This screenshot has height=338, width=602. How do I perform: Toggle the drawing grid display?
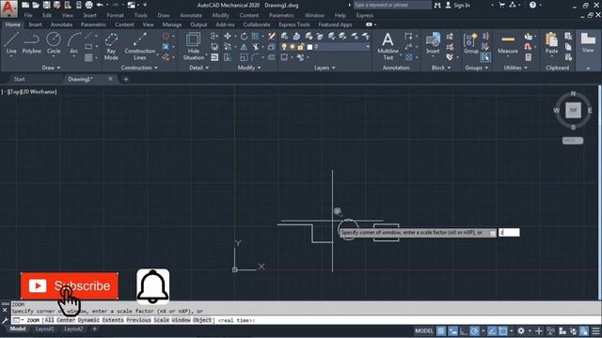pyautogui.click(x=441, y=330)
